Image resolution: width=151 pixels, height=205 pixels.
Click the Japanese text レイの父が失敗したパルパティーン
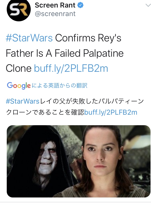92,101
